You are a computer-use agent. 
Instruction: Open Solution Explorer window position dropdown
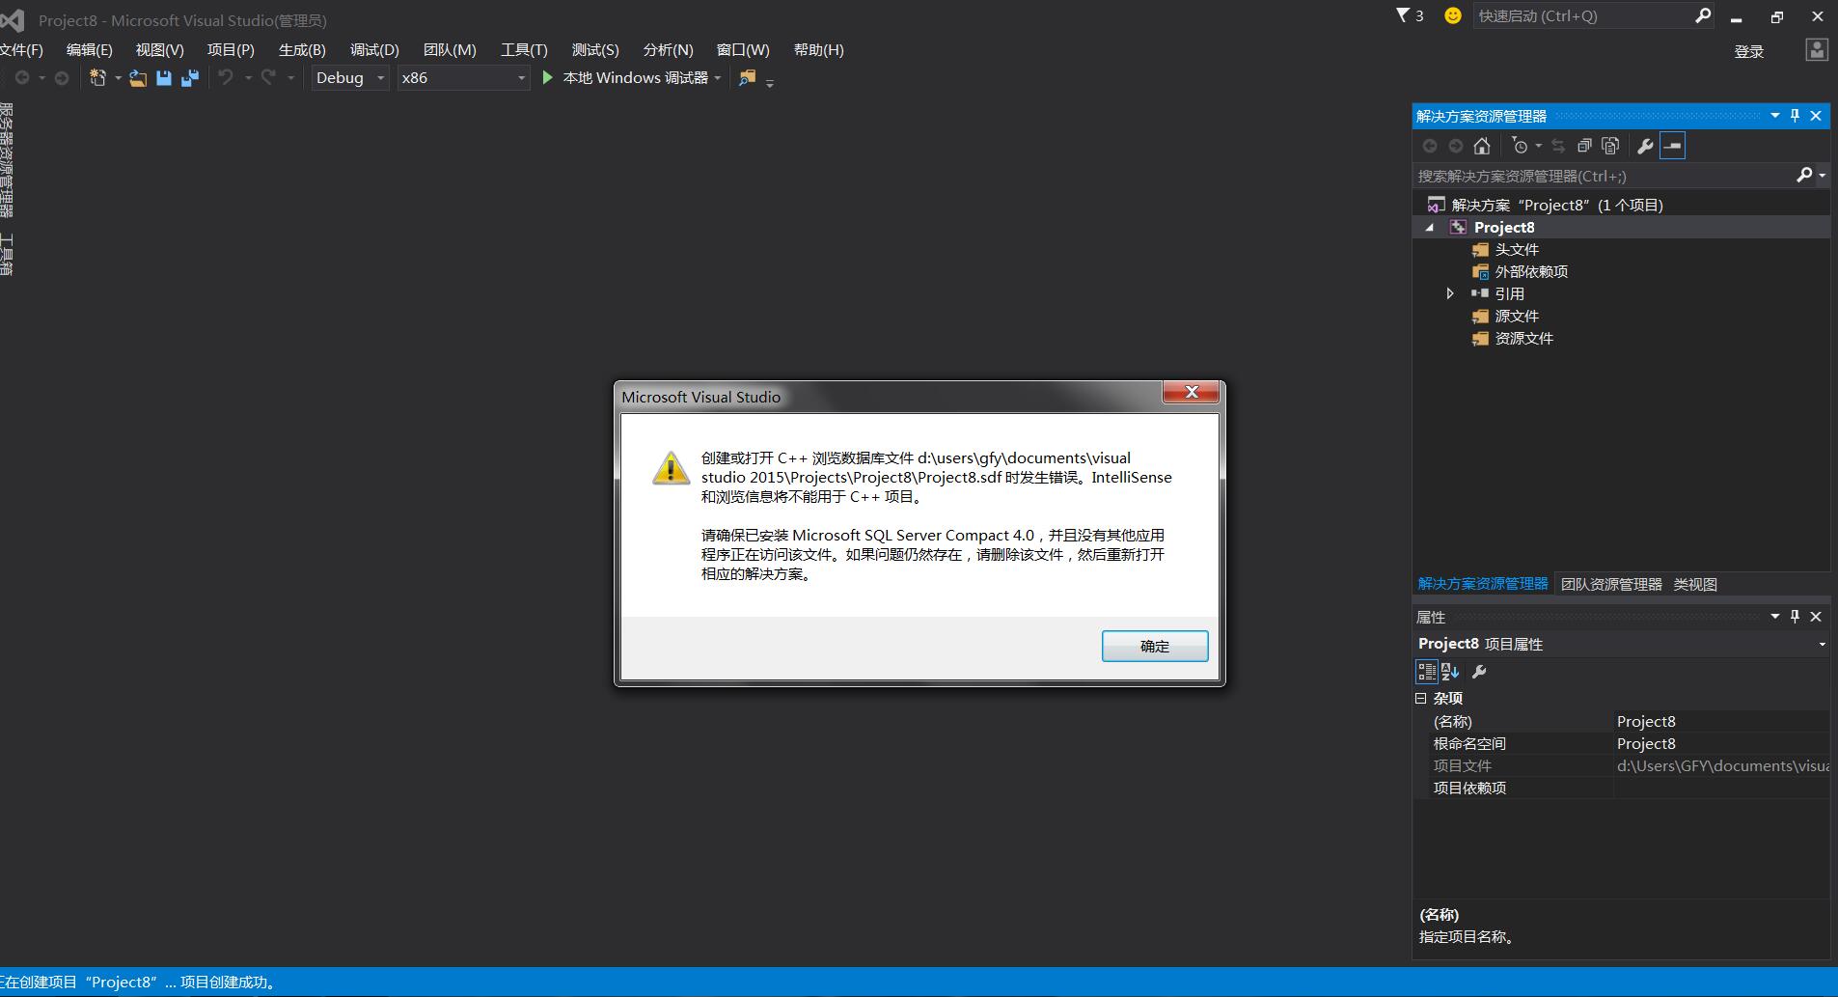click(1774, 116)
